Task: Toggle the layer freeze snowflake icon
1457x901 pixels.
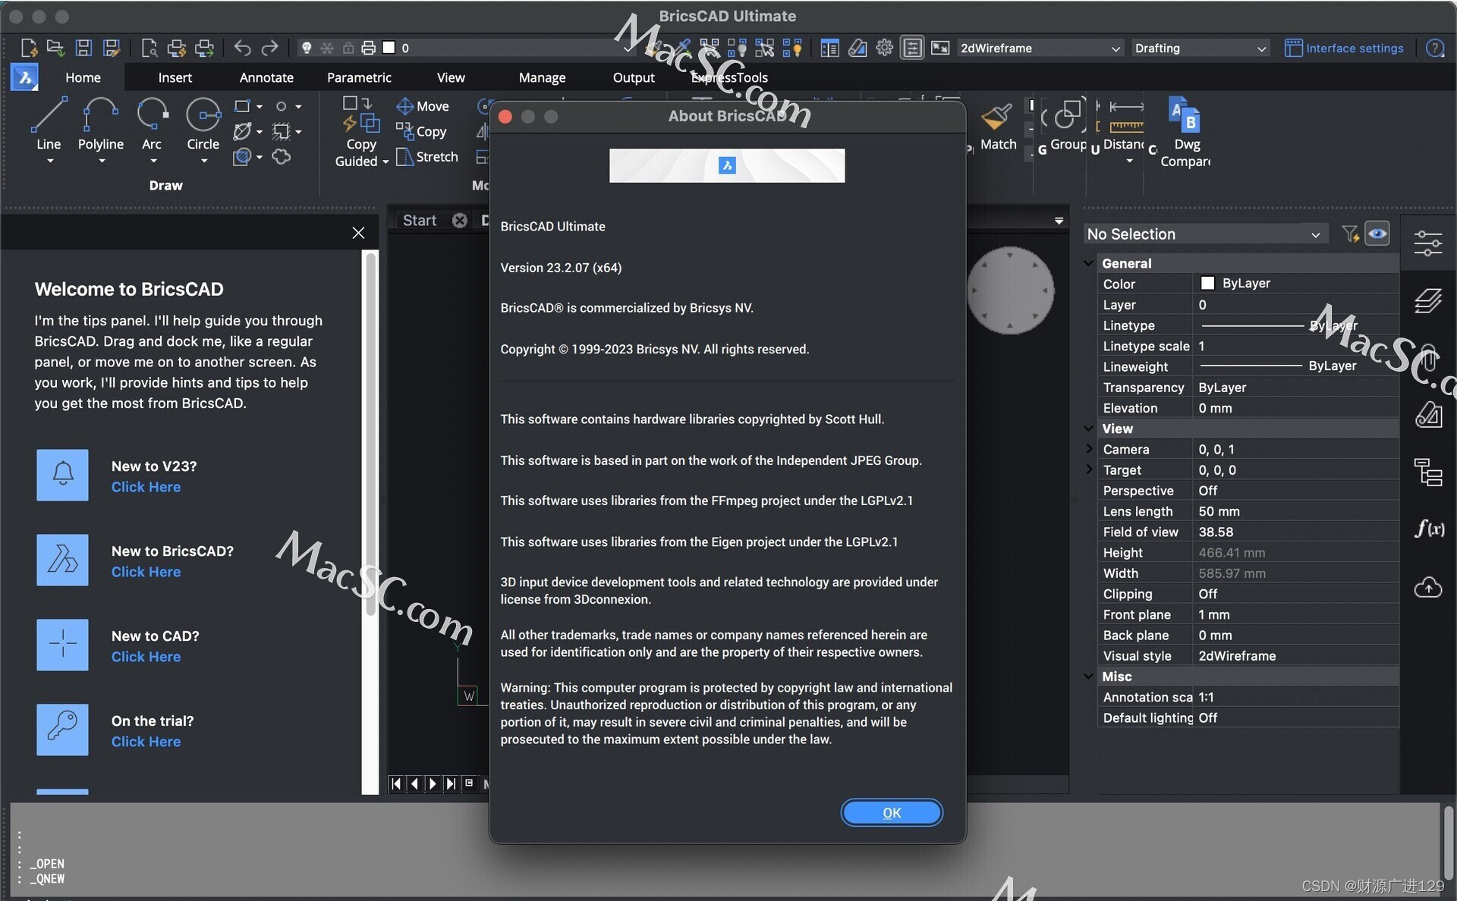Action: [x=327, y=48]
